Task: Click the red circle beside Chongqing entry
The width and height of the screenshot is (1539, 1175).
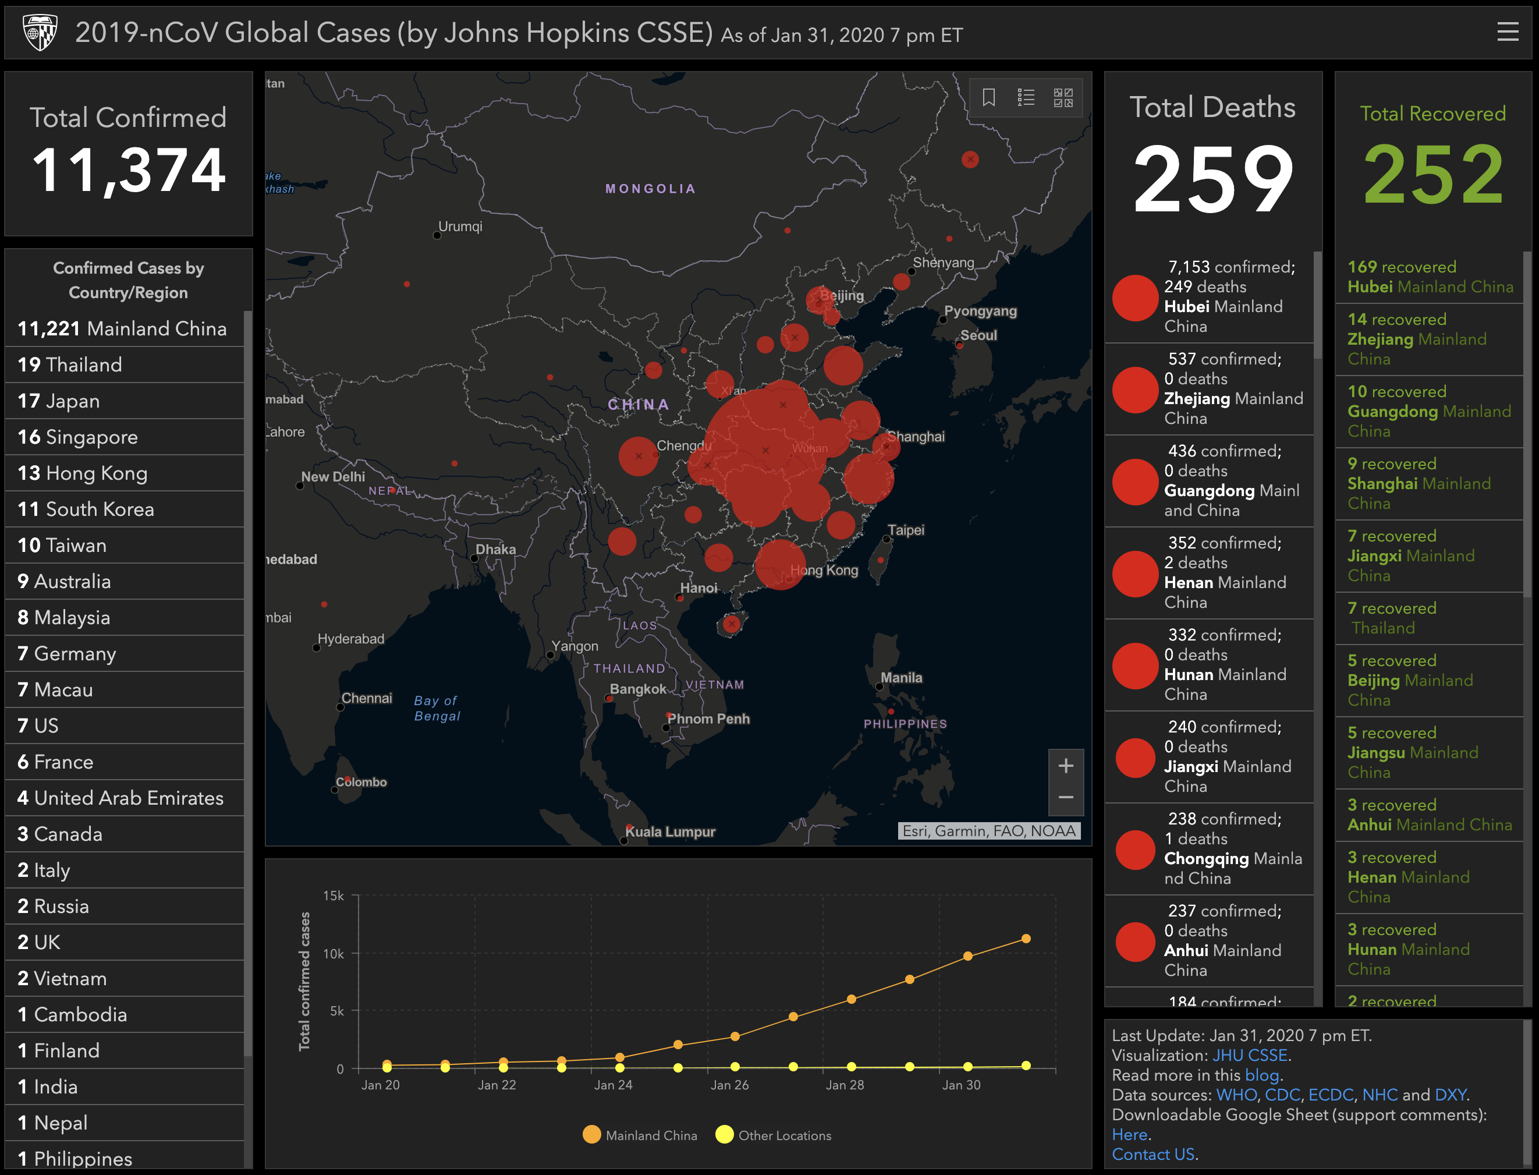Action: coord(1135,850)
